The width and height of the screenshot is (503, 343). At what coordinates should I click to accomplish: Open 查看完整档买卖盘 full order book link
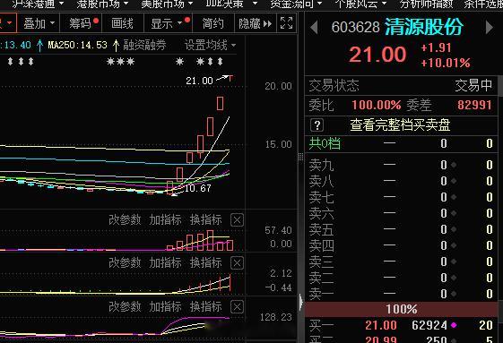pos(400,125)
